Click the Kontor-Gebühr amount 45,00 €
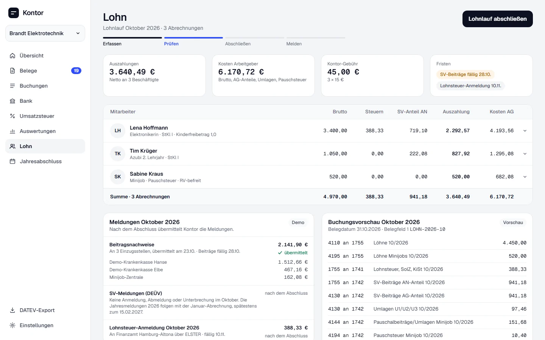 [343, 72]
